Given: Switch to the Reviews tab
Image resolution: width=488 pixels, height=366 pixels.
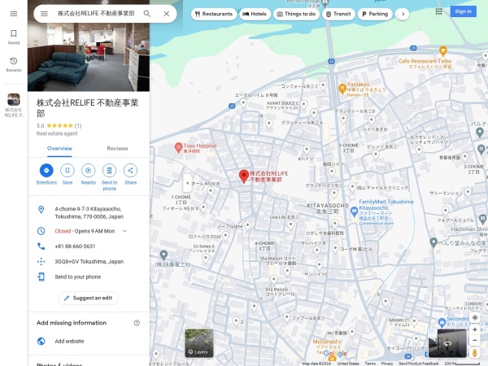Looking at the screenshot, I should click(x=117, y=149).
